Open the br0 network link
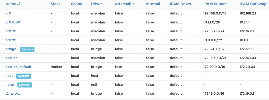Screen dimensions: 269x100 8,13
